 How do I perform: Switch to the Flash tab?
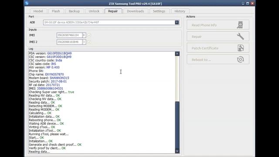pyautogui.click(x=56, y=11)
